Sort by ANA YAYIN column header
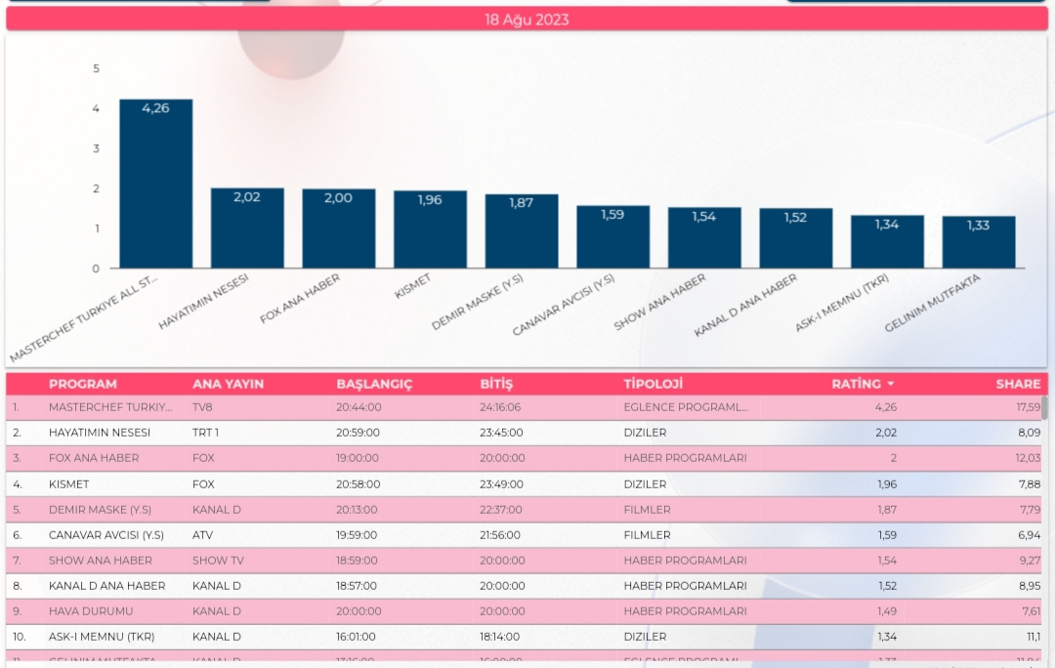 228,384
